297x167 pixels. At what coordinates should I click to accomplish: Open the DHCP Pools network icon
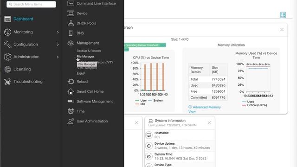pos(71,23)
